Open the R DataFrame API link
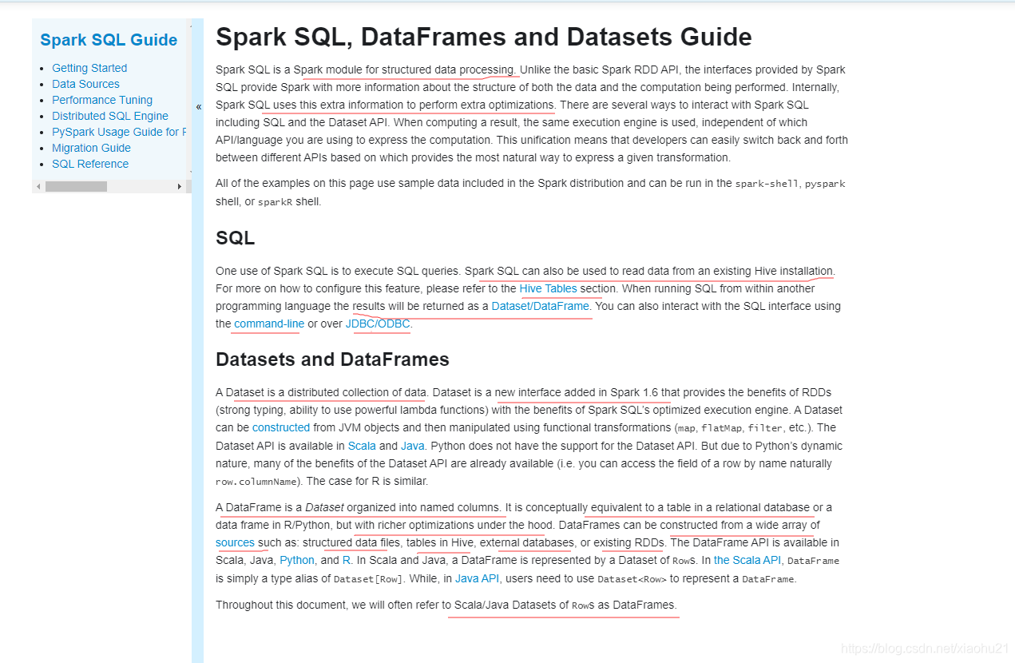1015x663 pixels. [x=347, y=560]
